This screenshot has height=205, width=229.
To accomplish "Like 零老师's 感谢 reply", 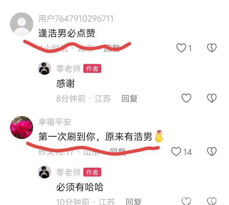I will (x=186, y=98).
